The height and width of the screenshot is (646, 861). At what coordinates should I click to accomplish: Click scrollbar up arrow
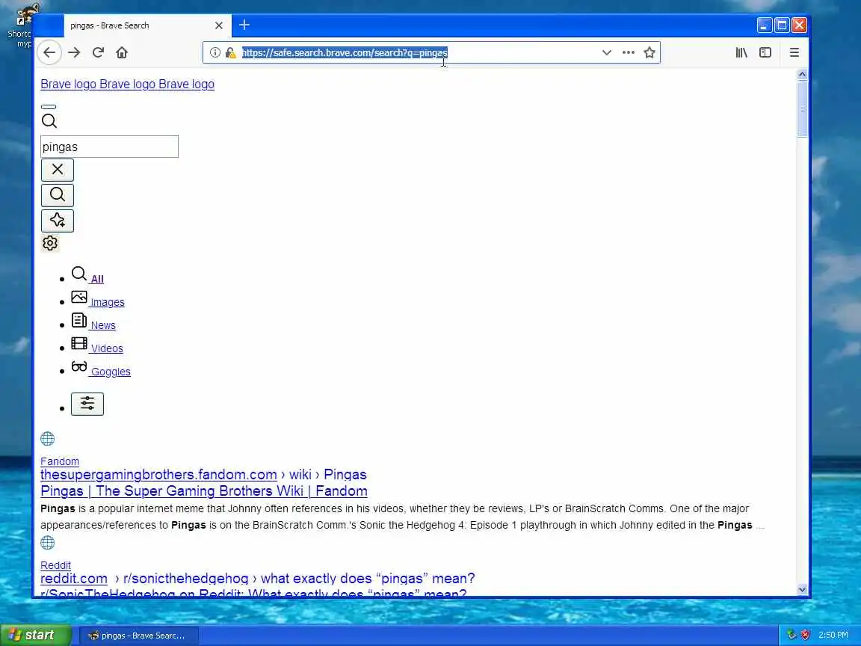pyautogui.click(x=802, y=74)
